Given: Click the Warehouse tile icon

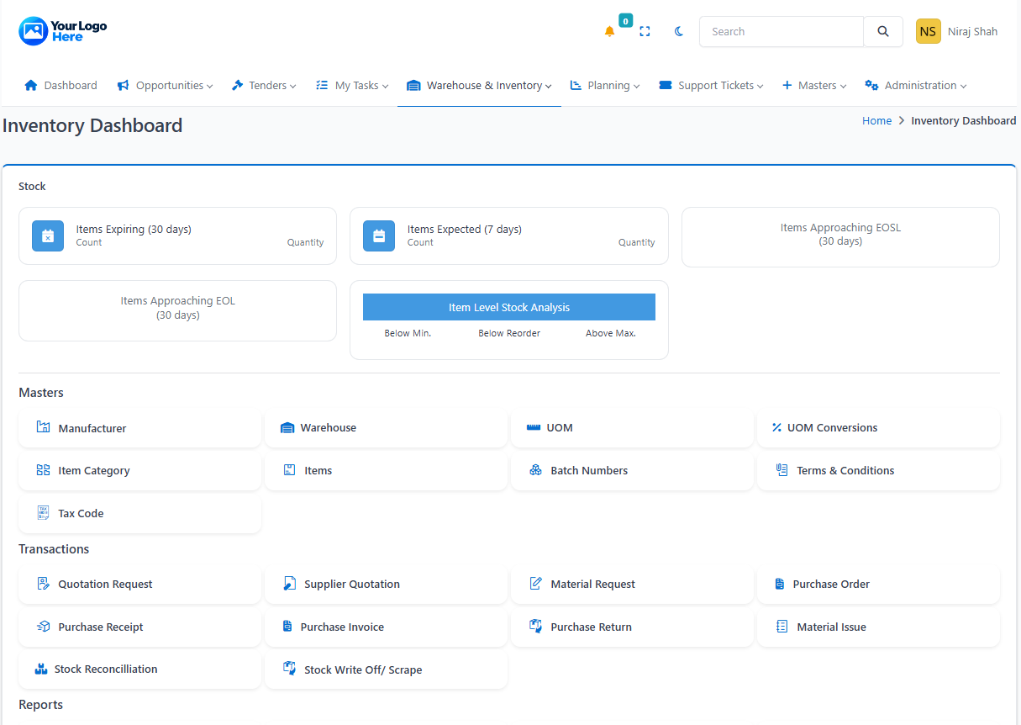Looking at the screenshot, I should 287,428.
